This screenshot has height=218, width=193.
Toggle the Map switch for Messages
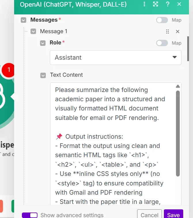[162, 20]
